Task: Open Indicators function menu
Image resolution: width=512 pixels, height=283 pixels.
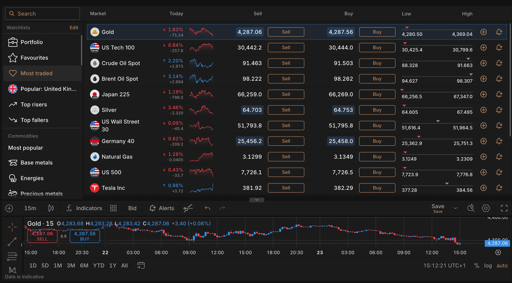Action: [84, 208]
